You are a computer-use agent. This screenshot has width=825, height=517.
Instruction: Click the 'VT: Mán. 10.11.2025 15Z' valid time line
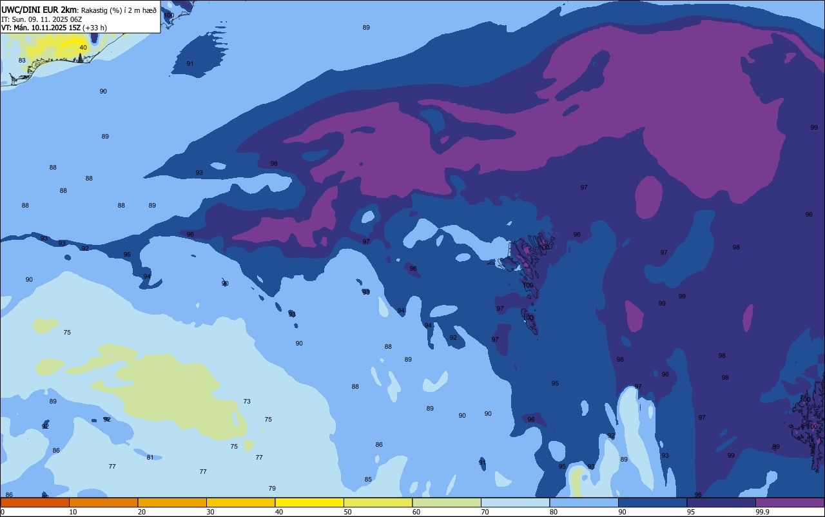41,28
